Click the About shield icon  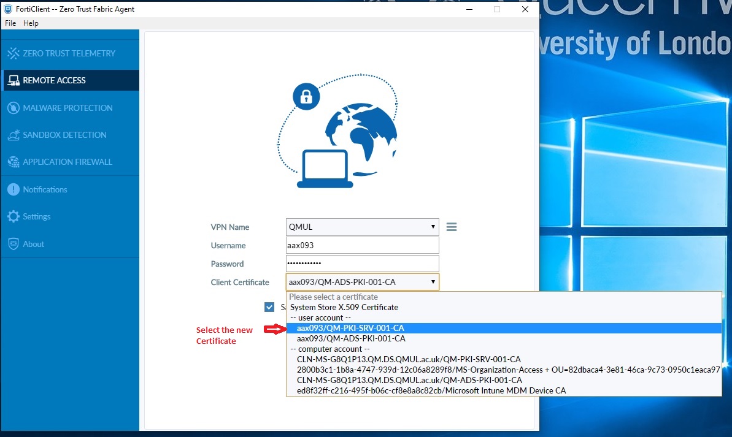[x=13, y=244]
